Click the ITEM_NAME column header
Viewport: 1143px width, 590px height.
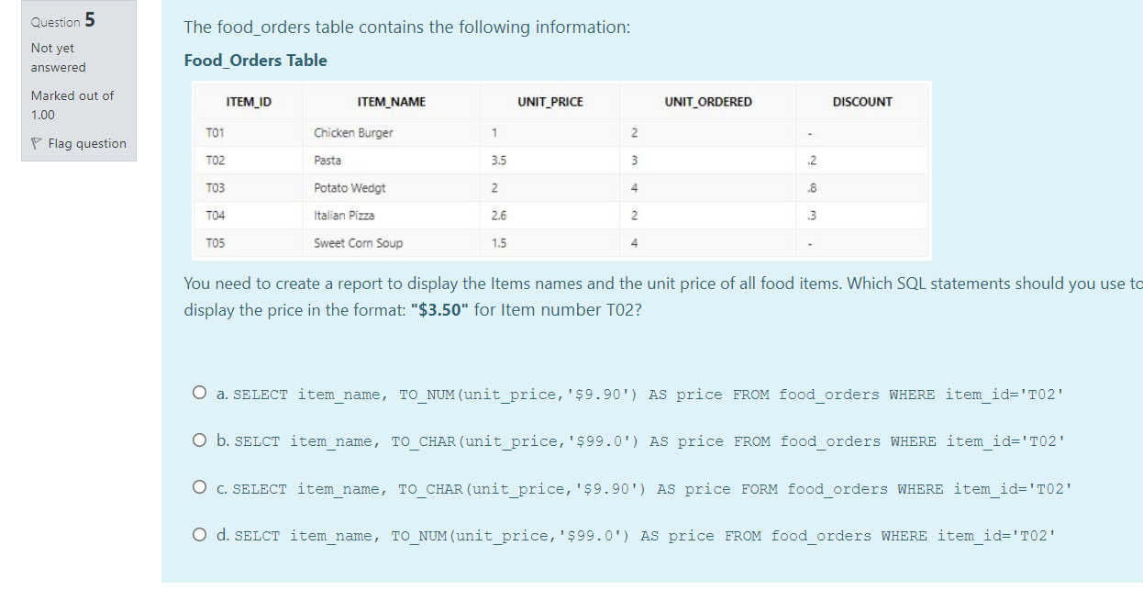point(392,102)
